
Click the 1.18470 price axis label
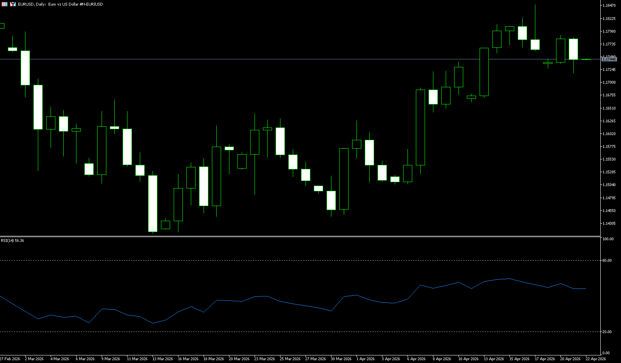[609, 6]
